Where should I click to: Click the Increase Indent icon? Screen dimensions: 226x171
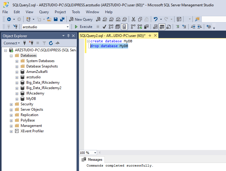tap(200, 27)
